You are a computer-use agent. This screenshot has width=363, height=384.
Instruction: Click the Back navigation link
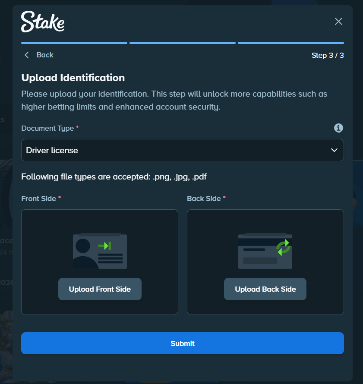click(x=45, y=55)
